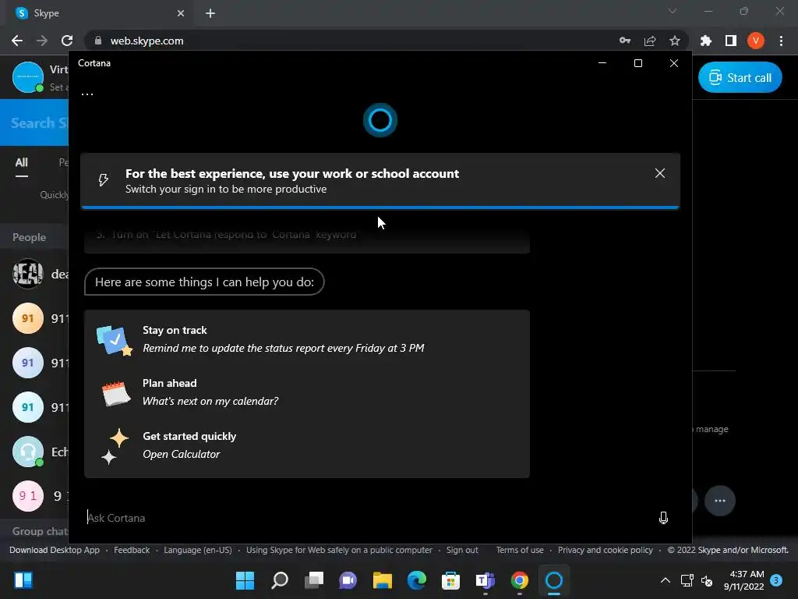The image size is (798, 599).
Task: Select the Stay on track suggestion
Action: click(x=307, y=339)
